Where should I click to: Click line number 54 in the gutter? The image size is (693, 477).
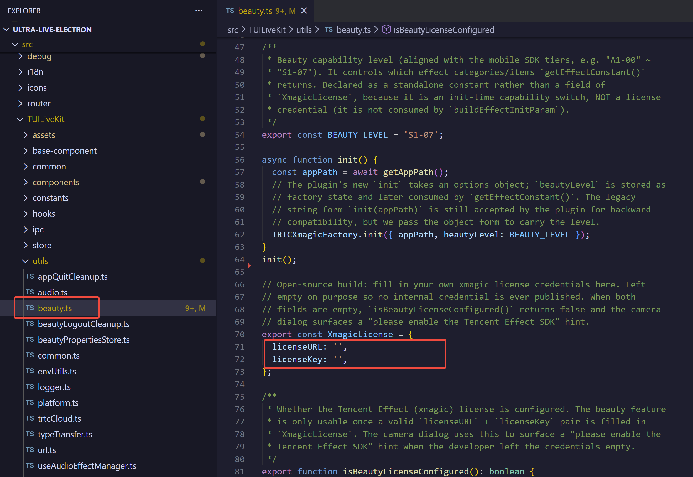coord(239,135)
